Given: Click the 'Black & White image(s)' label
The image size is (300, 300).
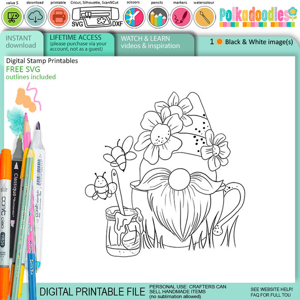Looking at the screenshot, I should pos(259,42).
